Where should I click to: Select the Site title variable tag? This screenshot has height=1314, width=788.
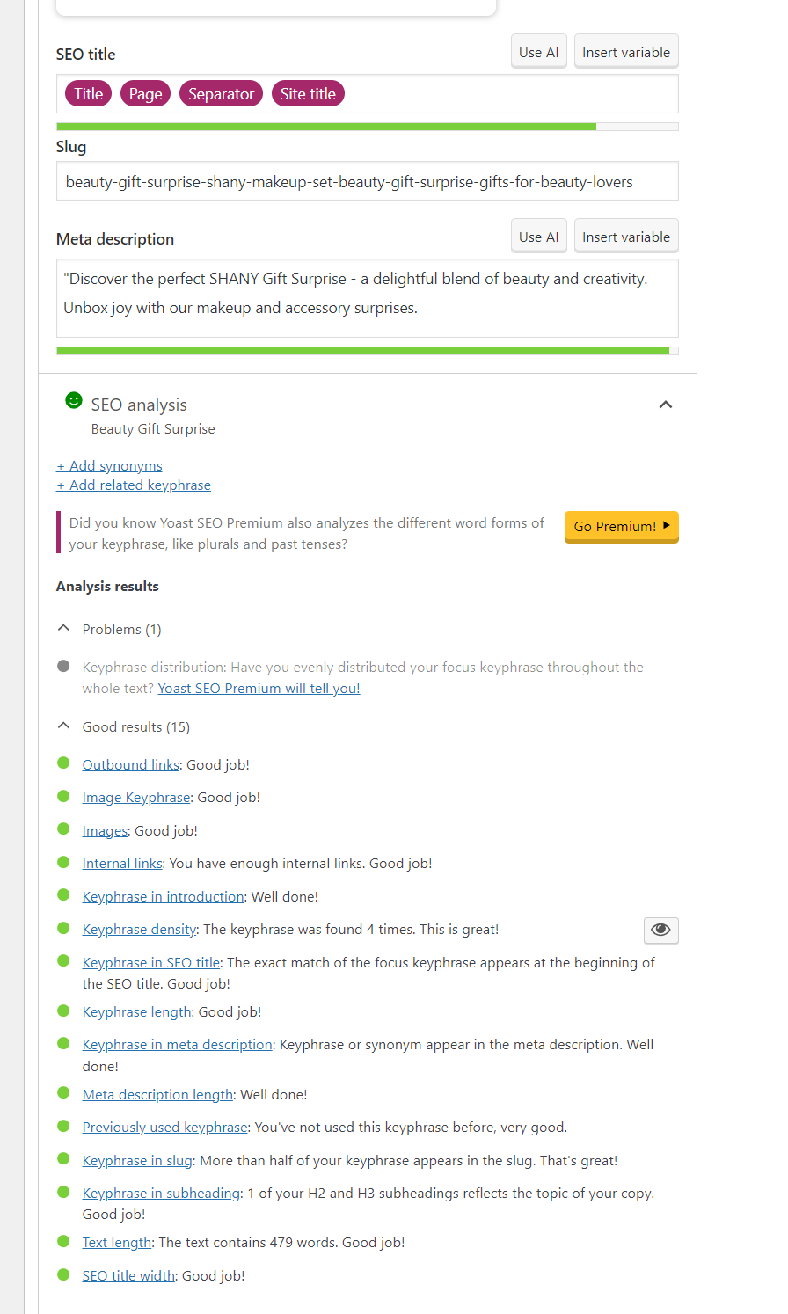[308, 93]
